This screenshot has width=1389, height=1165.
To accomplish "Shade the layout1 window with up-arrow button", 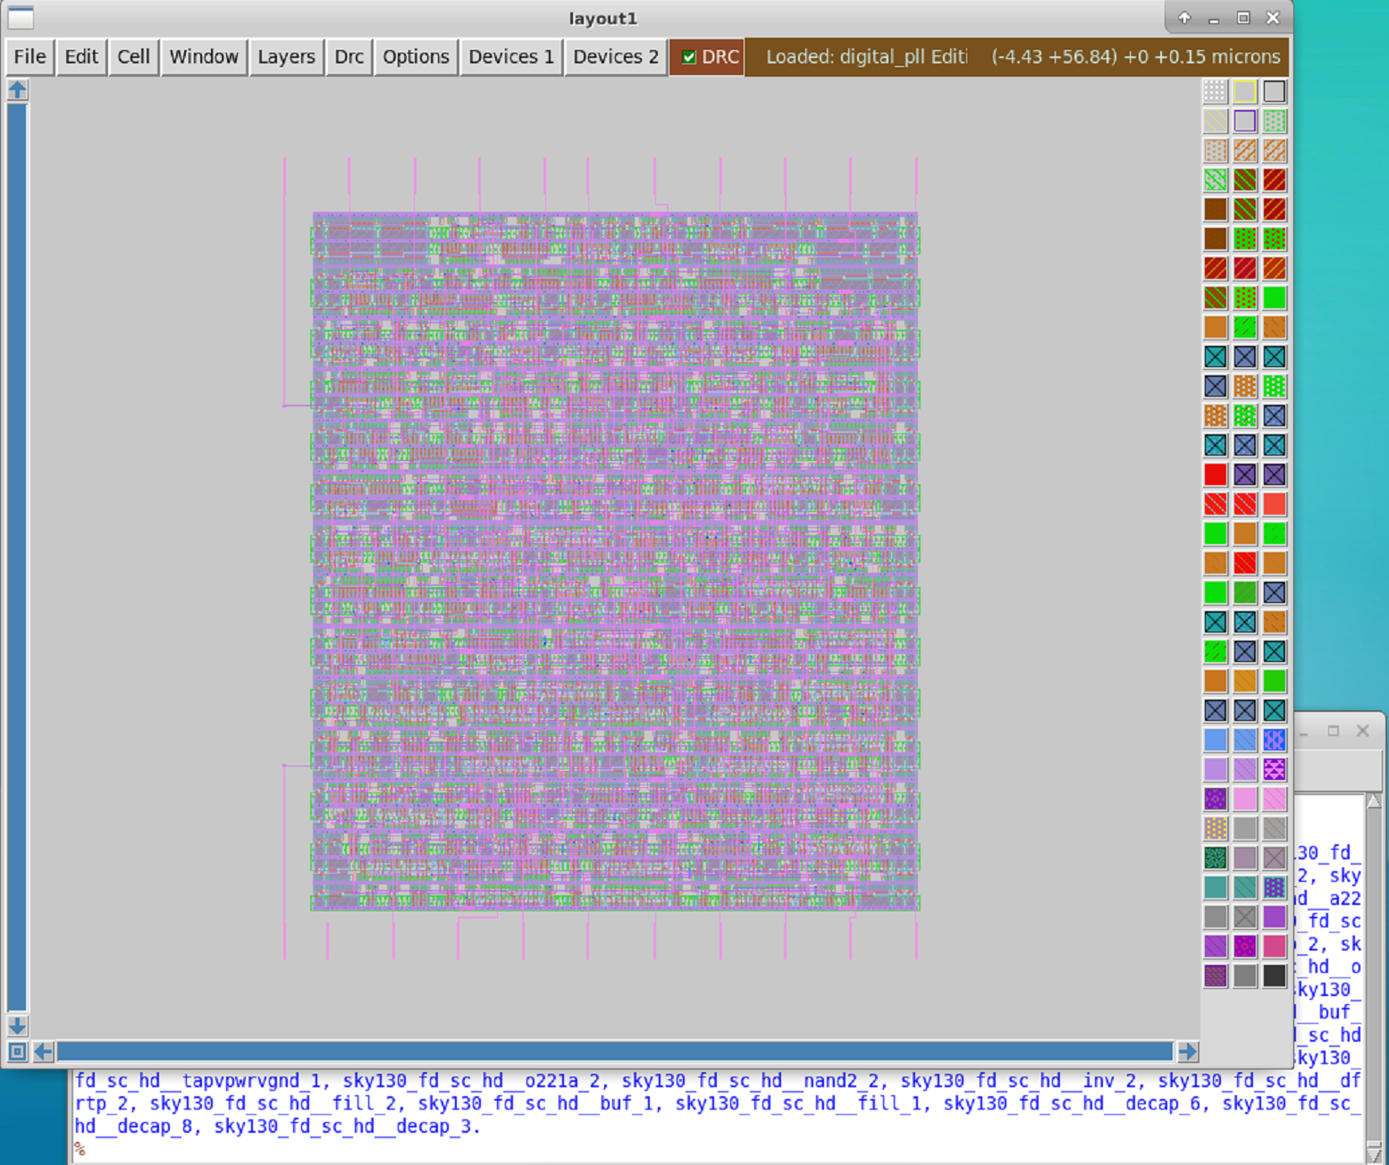I will coord(1184,18).
